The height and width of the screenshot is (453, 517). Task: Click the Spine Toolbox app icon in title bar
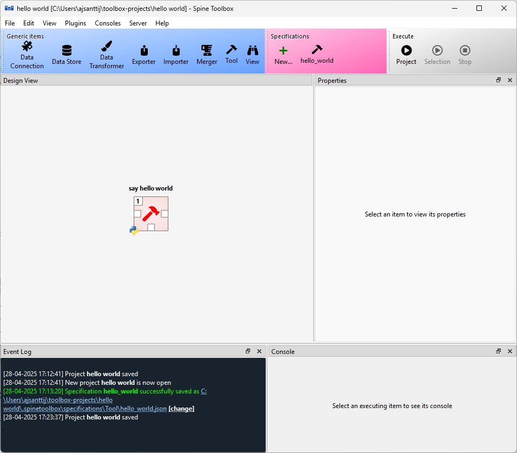[x=9, y=8]
